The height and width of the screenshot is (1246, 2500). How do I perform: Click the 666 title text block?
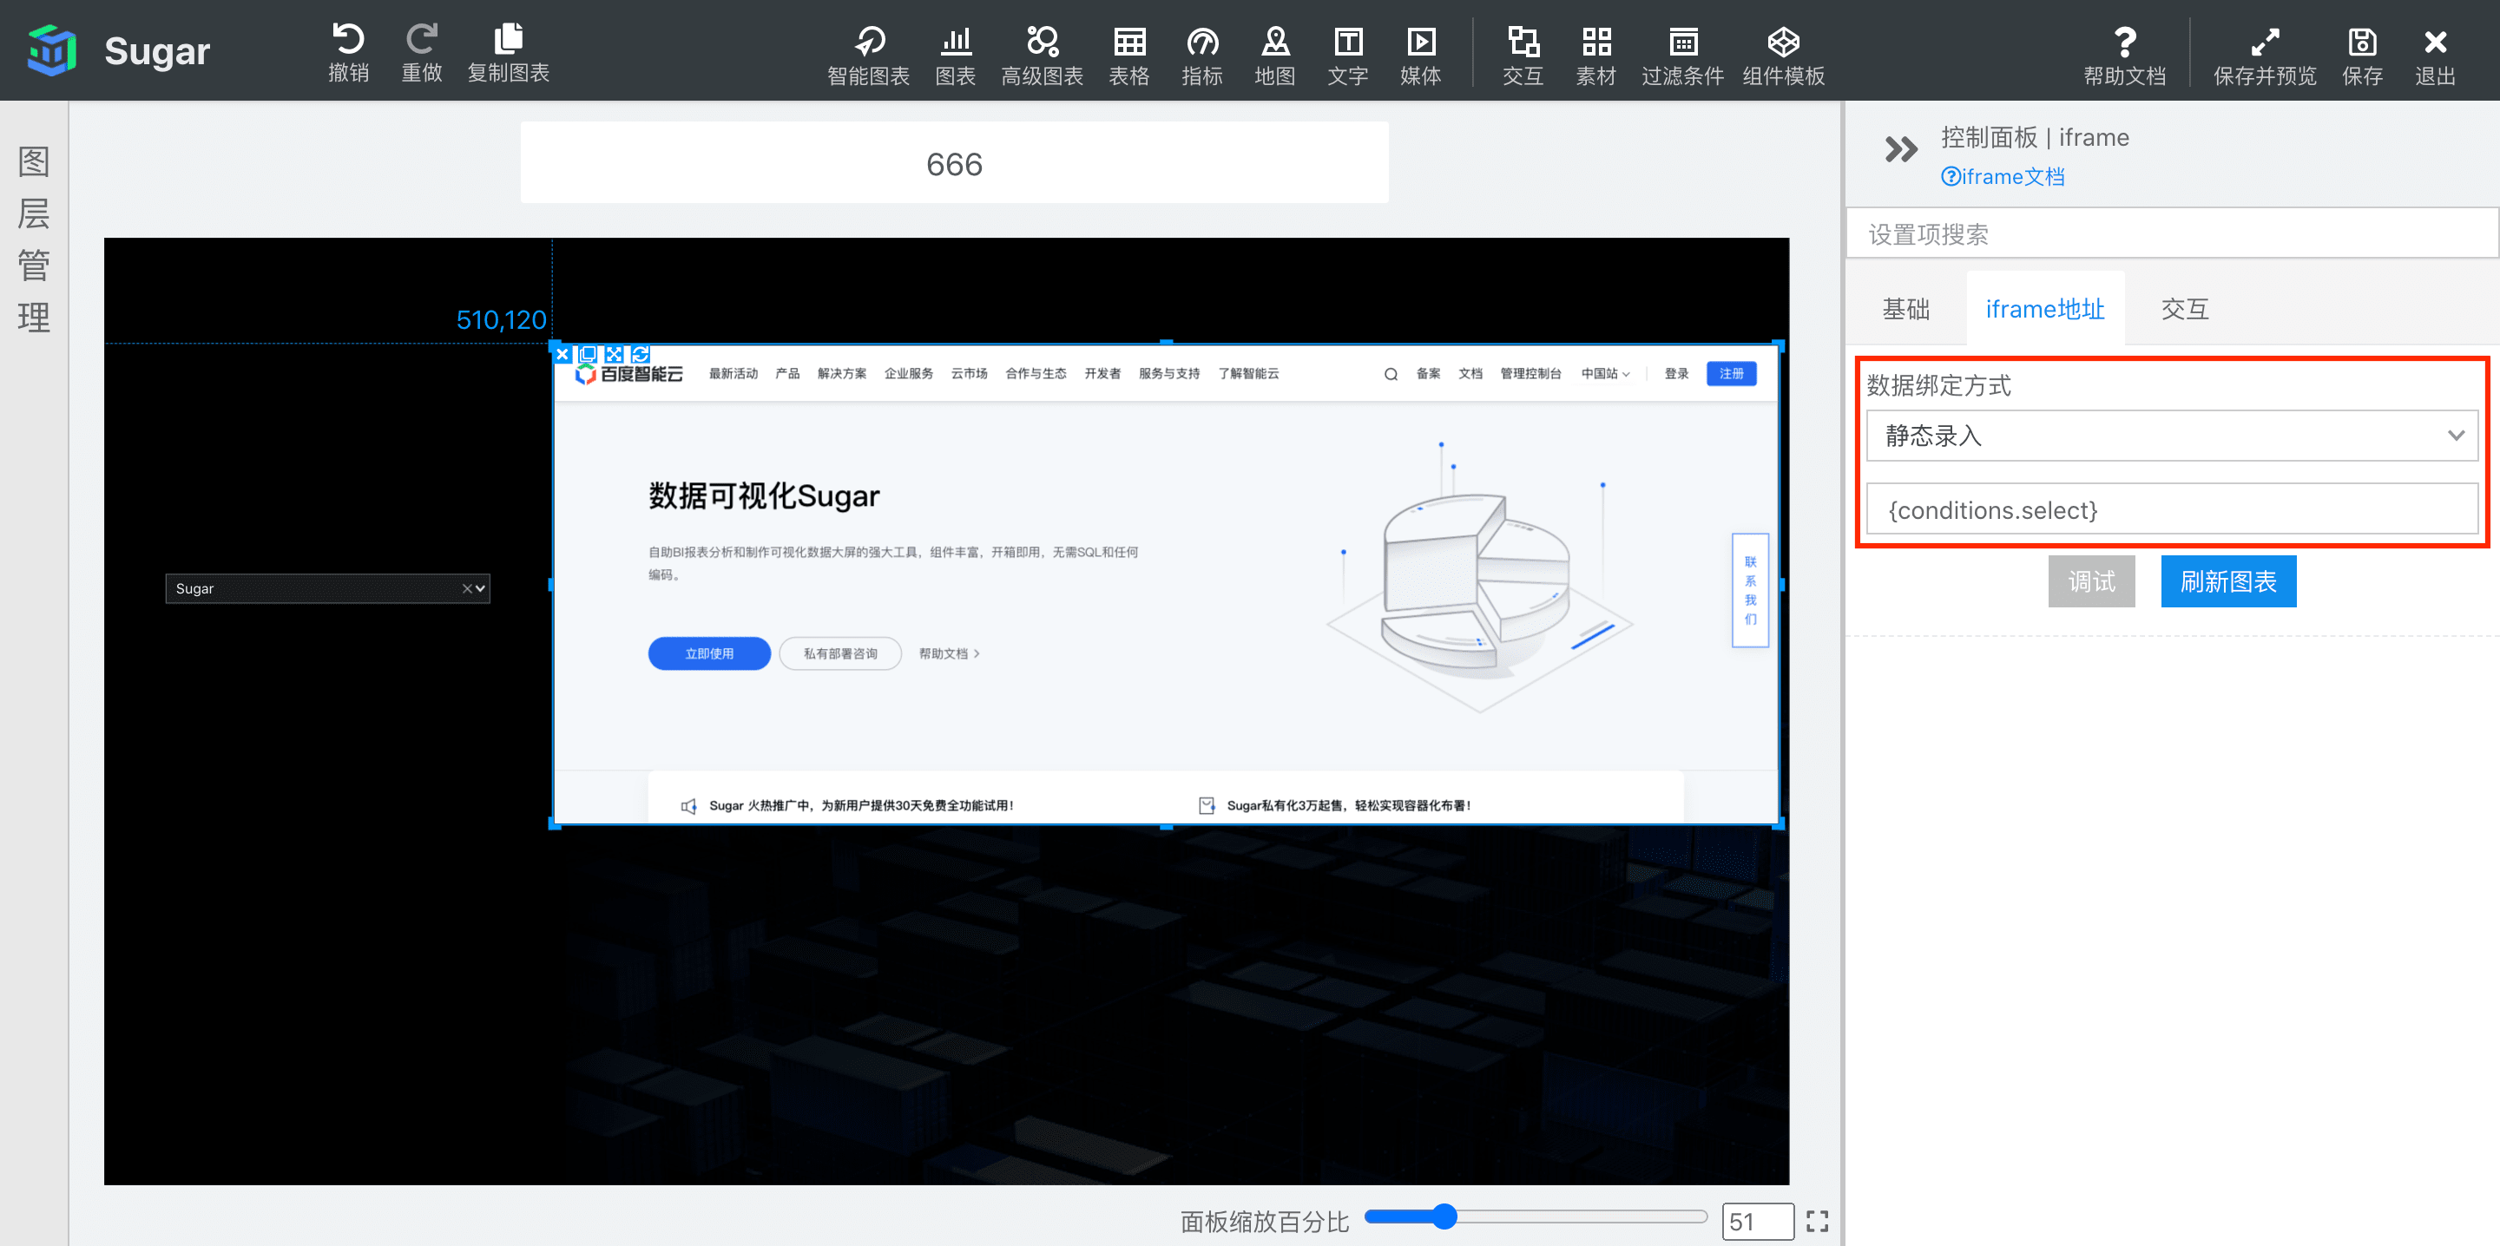tap(954, 163)
